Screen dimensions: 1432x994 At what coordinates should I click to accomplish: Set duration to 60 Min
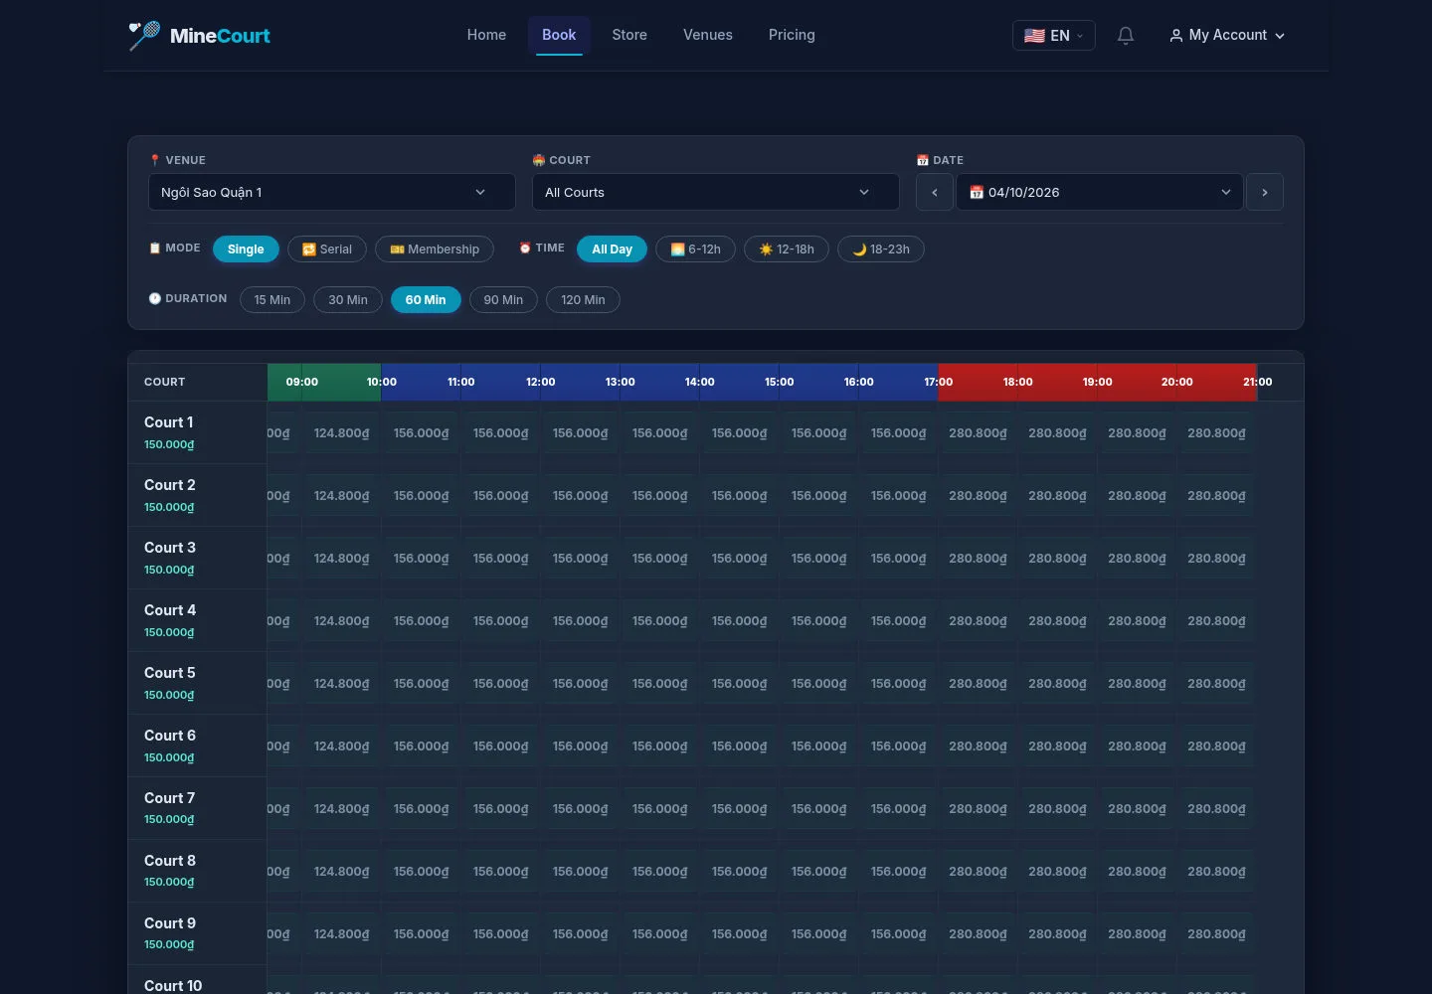pyautogui.click(x=426, y=299)
